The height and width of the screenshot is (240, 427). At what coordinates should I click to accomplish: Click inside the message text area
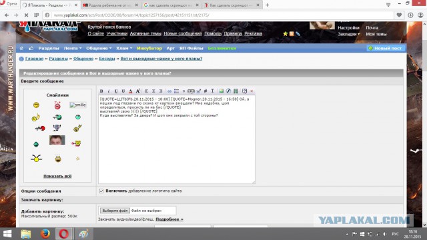(x=177, y=139)
